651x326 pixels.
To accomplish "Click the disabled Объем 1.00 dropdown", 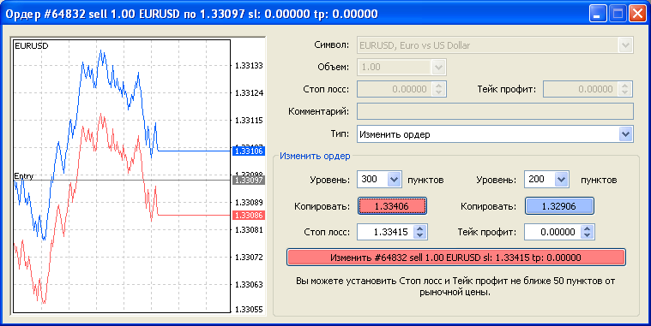I will (x=401, y=67).
